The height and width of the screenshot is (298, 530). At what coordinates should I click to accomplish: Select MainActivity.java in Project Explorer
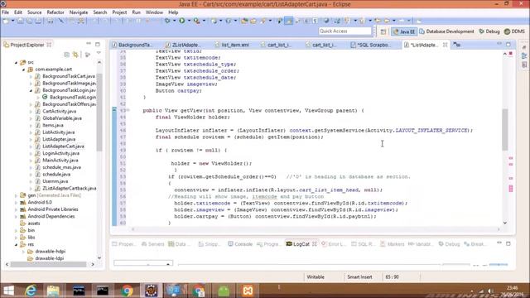[60, 161]
